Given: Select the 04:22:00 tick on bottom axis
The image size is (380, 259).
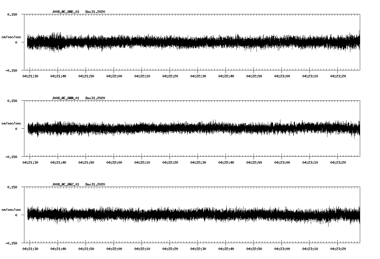Looking at the screenshot, I should [x=114, y=248].
